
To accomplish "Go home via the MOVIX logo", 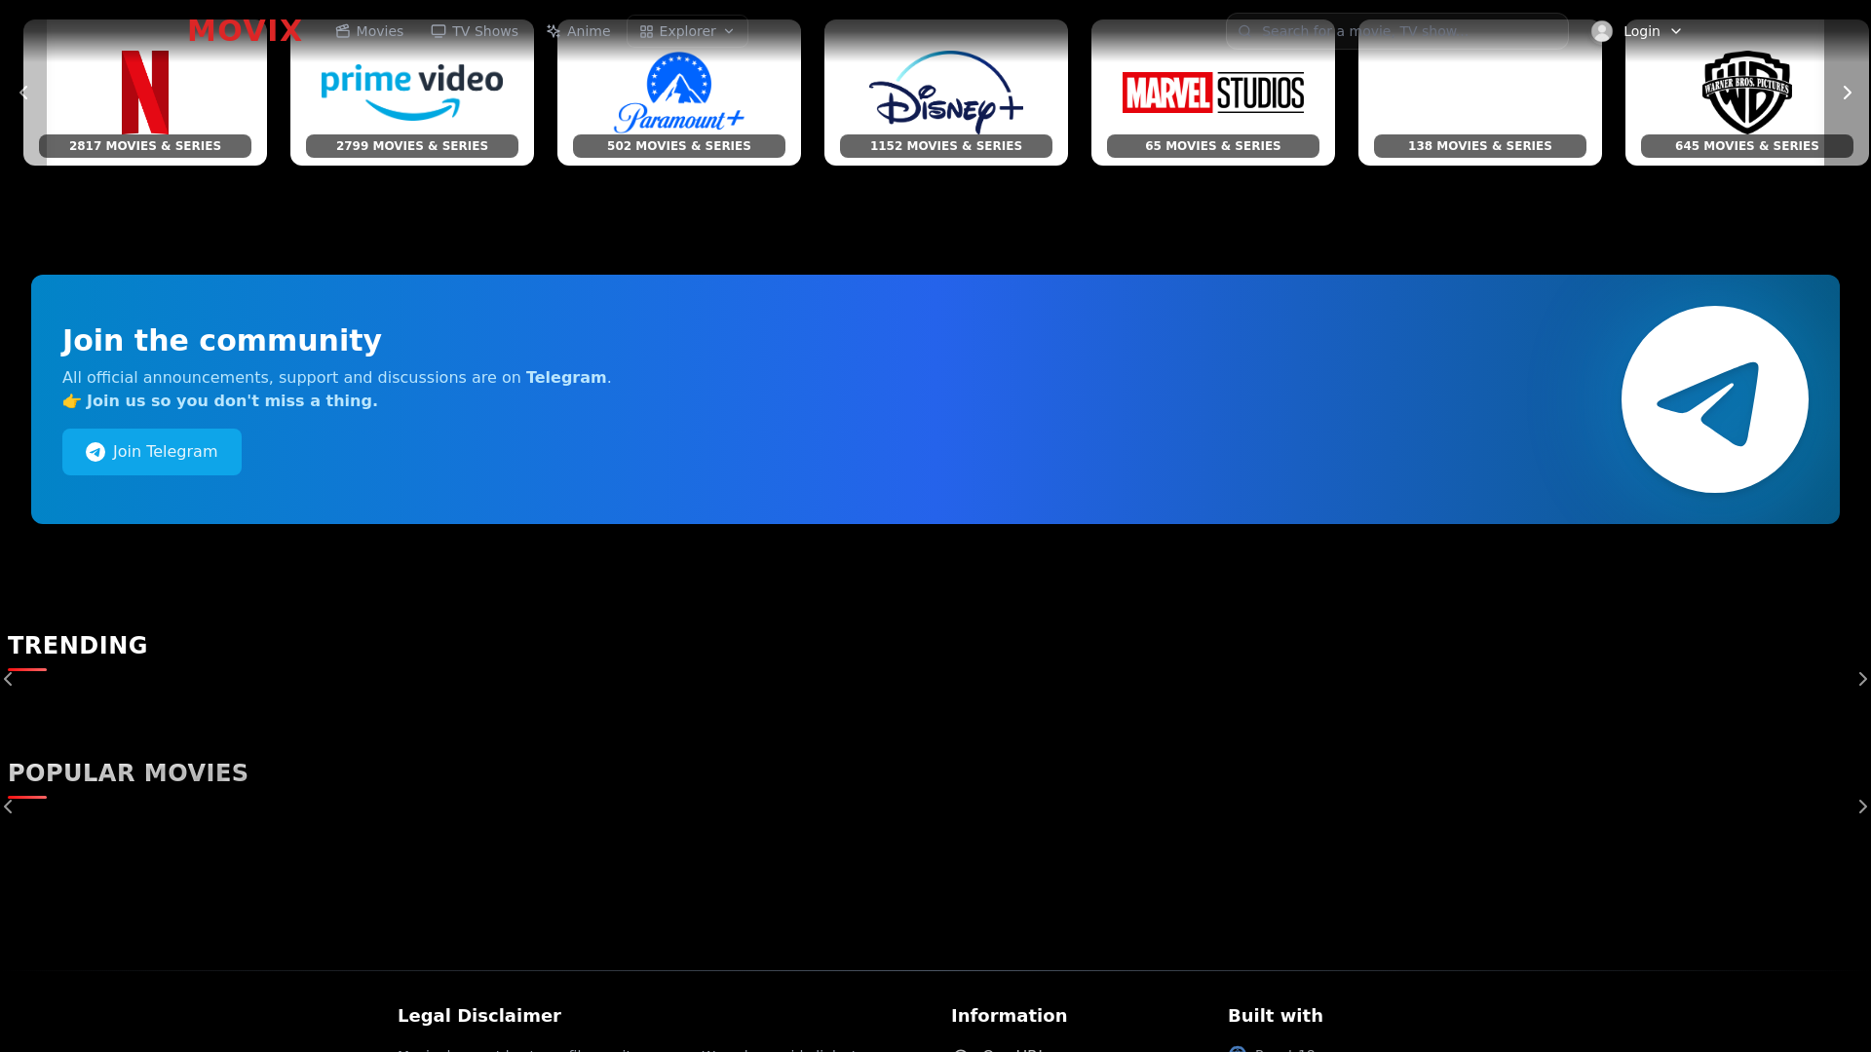I will pyautogui.click(x=246, y=31).
